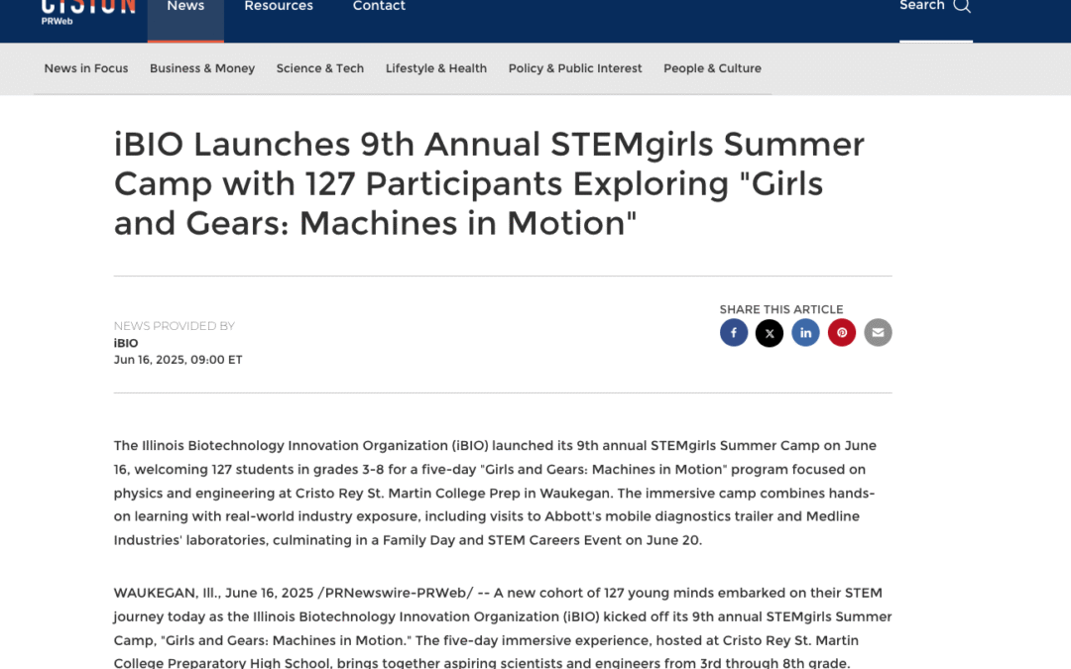Click the "SHARE THIS ARTICLE" label
1071x669 pixels.
tap(781, 309)
